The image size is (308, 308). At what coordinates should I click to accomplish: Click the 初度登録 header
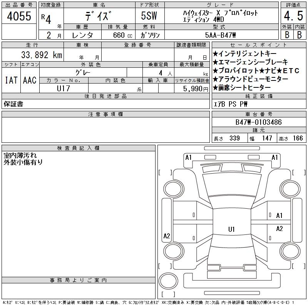pos(51,5)
